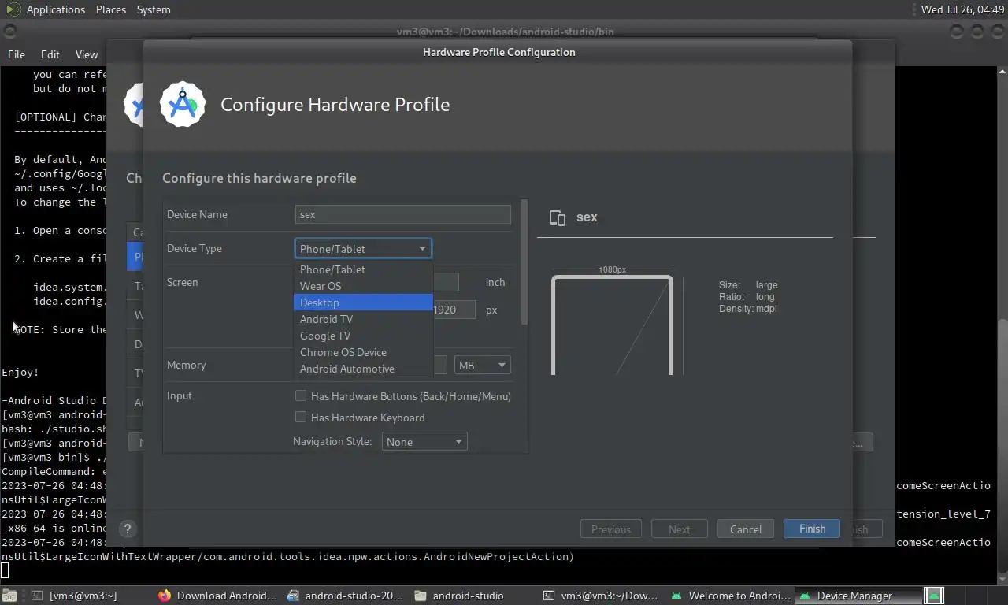Click the Android tray icon at taskbar end
1008x605 pixels.
[x=934, y=596]
